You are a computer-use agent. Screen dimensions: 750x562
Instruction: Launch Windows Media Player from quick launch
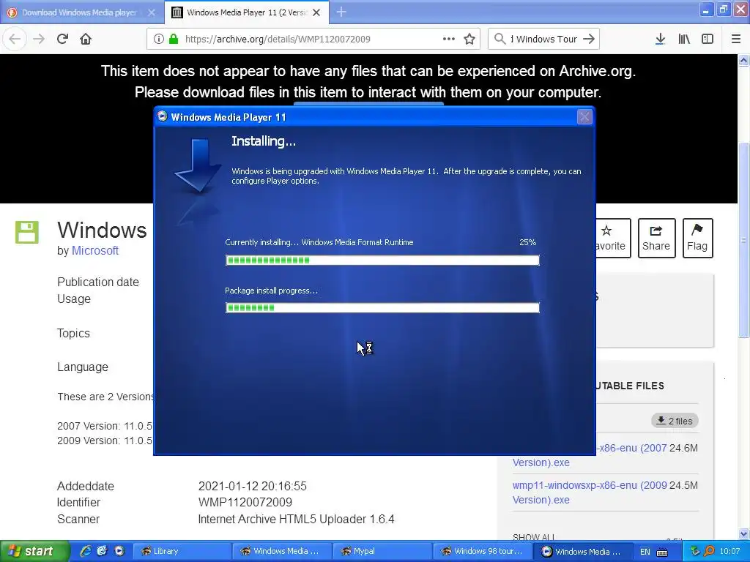(x=119, y=551)
